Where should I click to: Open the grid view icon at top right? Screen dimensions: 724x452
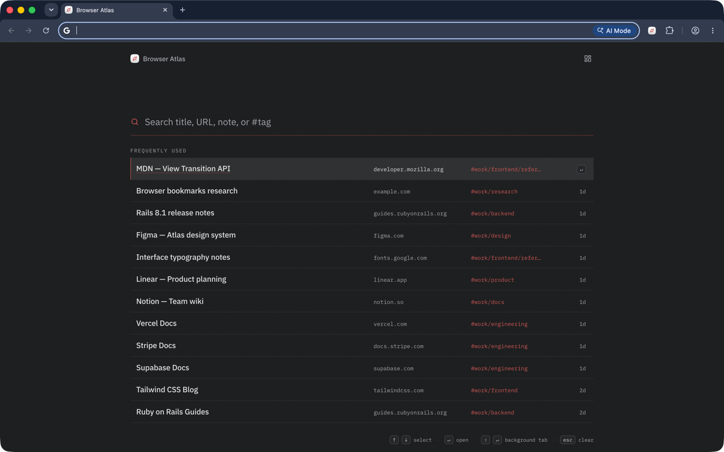588,59
